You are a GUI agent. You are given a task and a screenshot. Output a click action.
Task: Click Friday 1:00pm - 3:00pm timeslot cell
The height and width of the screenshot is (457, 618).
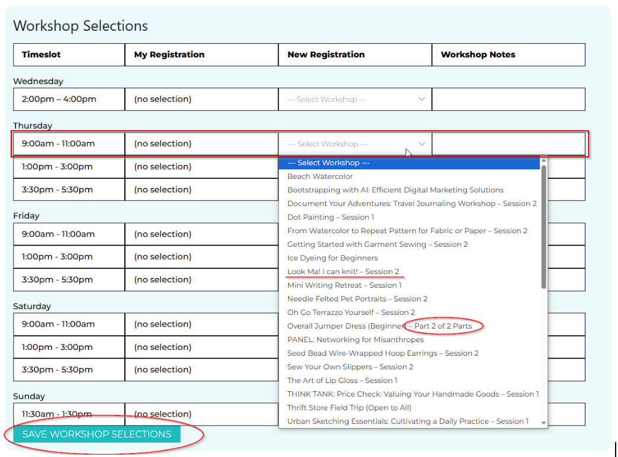click(69, 257)
